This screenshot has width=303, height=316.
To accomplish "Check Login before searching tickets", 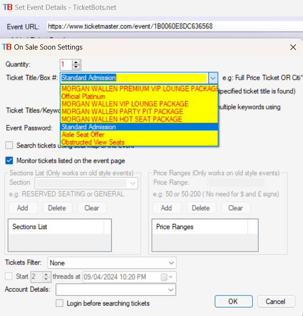I will click(59, 303).
